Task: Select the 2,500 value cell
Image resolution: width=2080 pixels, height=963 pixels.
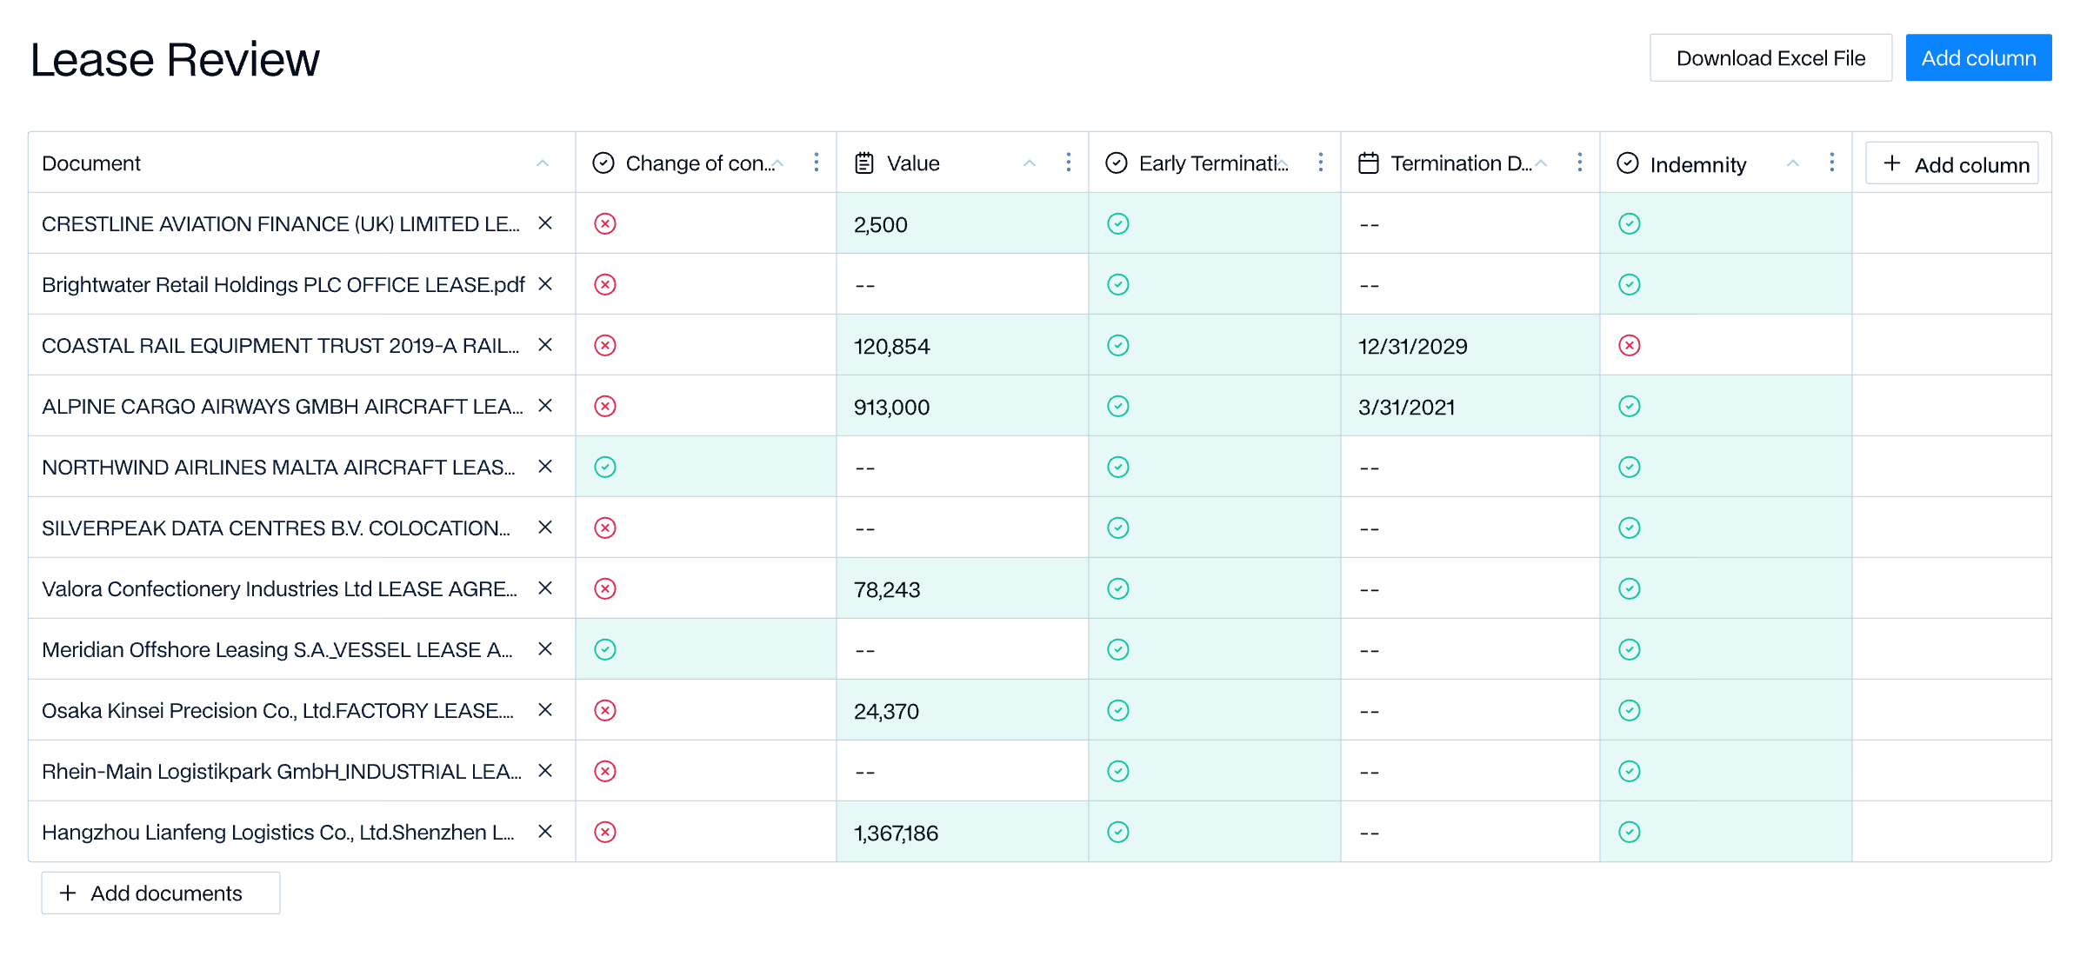Action: [x=962, y=223]
